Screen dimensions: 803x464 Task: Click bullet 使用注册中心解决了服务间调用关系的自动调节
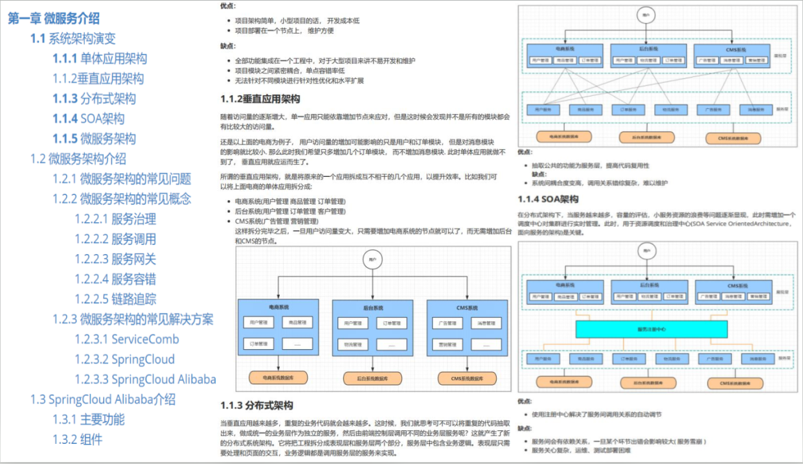pos(596,414)
